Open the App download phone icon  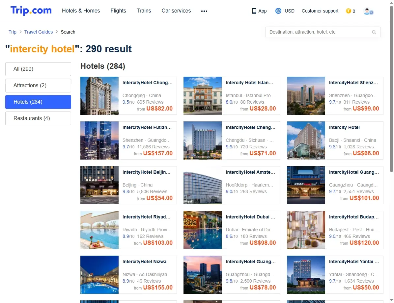tap(254, 11)
